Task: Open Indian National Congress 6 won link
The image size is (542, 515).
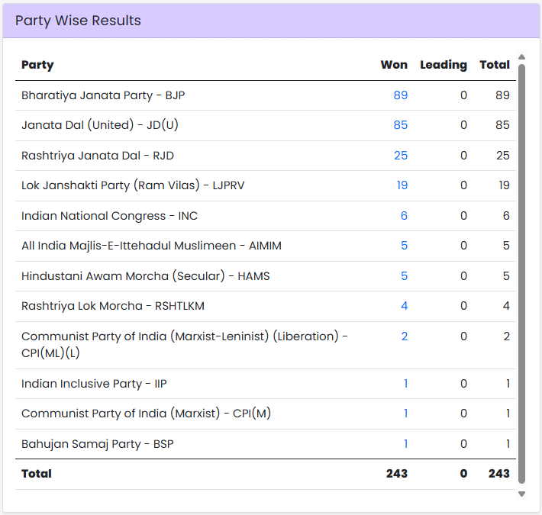Action: click(404, 216)
